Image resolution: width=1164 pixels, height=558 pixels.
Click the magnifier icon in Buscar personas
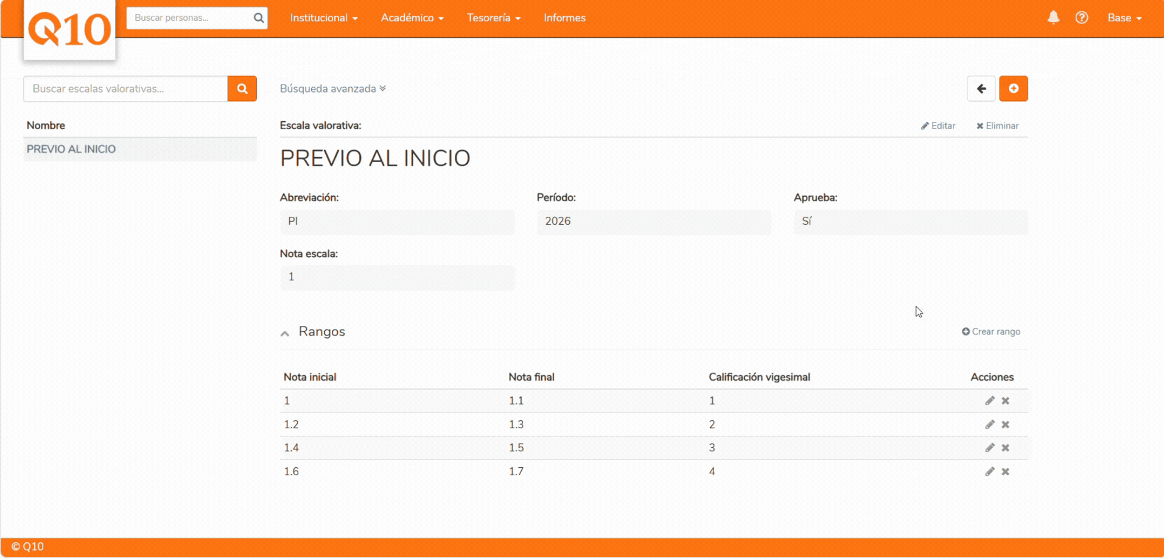(x=259, y=18)
